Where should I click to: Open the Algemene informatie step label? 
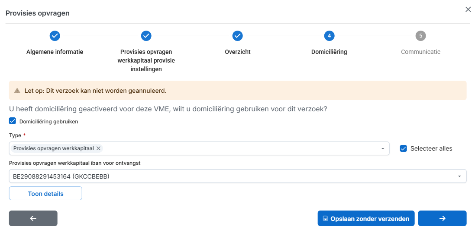click(x=55, y=52)
